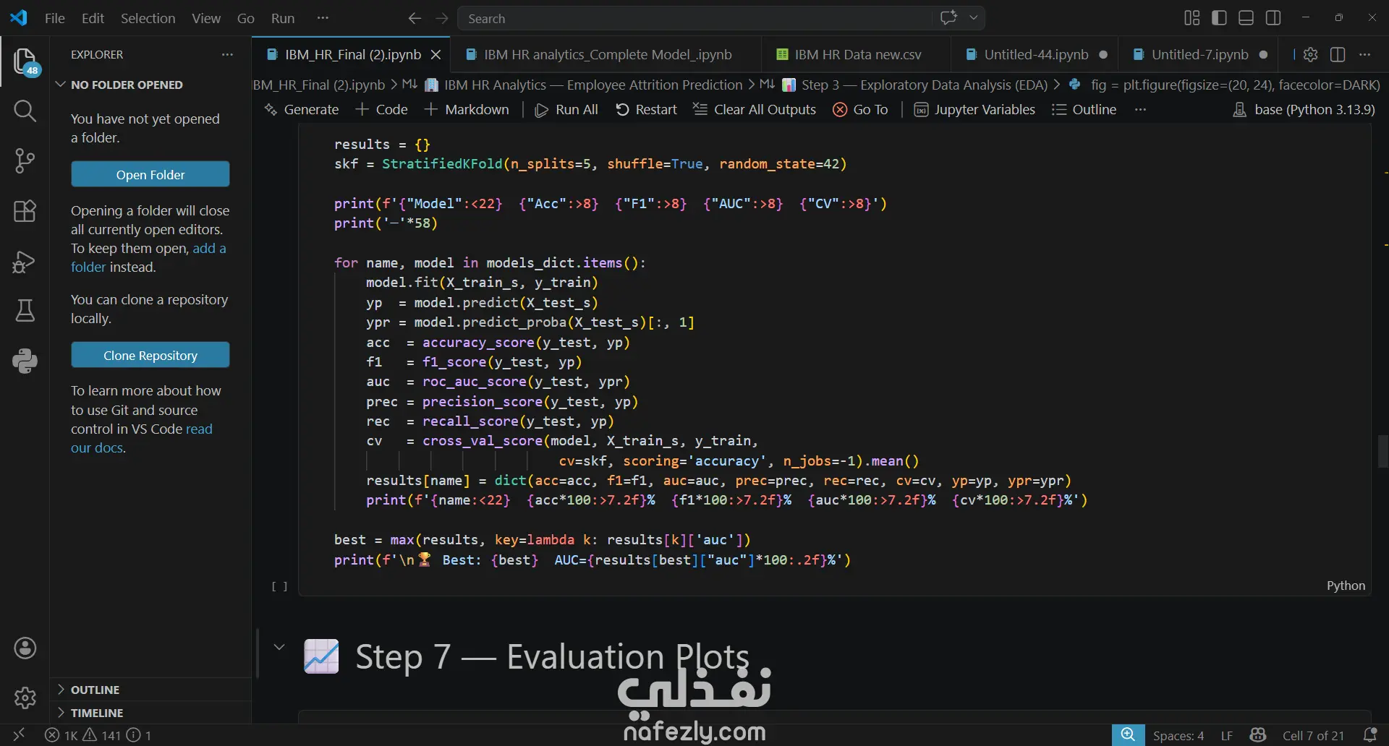The width and height of the screenshot is (1389, 746).
Task: Click the Clone Repository button
Action: click(x=150, y=355)
